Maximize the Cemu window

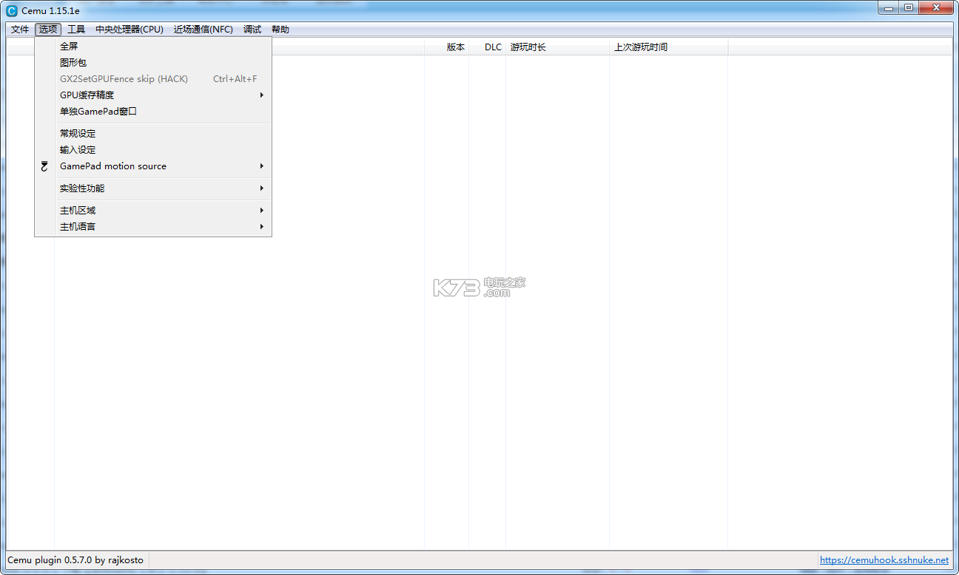click(909, 8)
